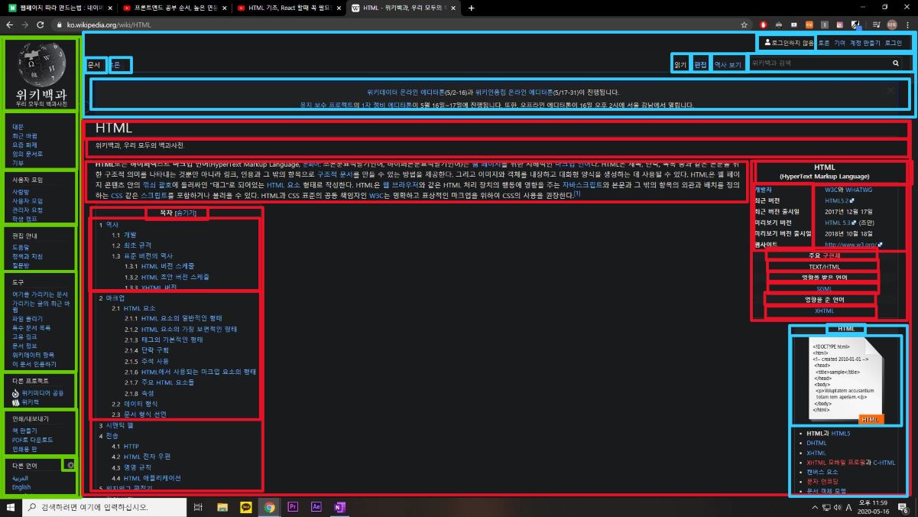Screen dimensions: 918x517
Task: Click the red hand extension icon
Action: coord(763,24)
